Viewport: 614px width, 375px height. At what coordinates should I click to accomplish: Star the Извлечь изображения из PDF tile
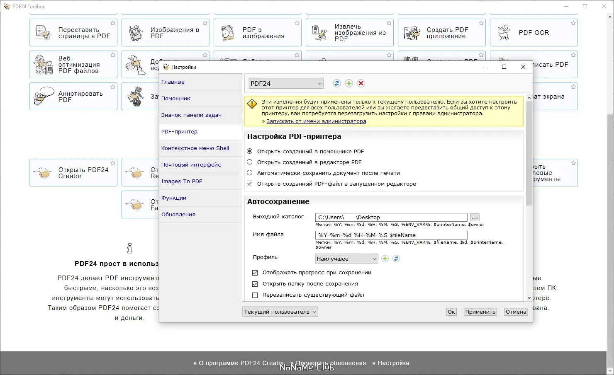point(389,23)
